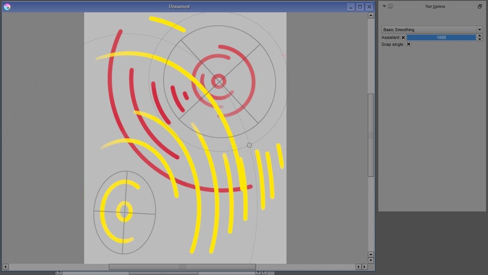Click the assistant magnetism slider showing 1000
The image size is (488, 275).
click(x=441, y=37)
